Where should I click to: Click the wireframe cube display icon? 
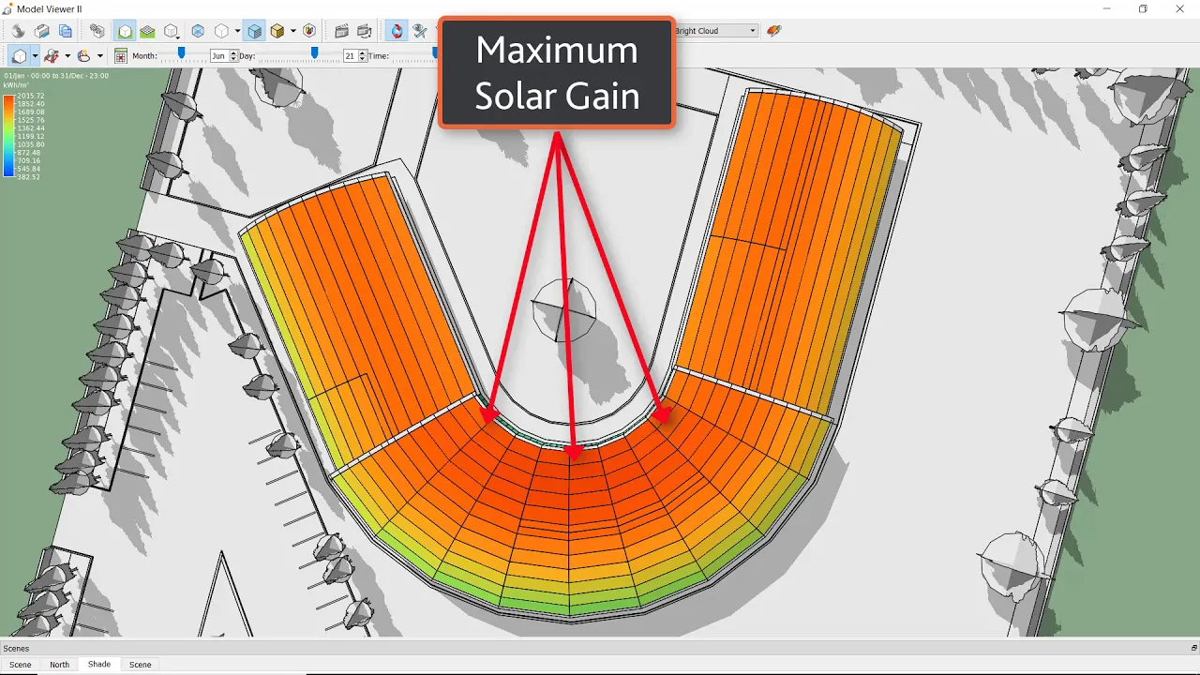[171, 31]
